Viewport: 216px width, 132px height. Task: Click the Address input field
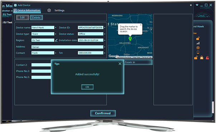click(67, 47)
